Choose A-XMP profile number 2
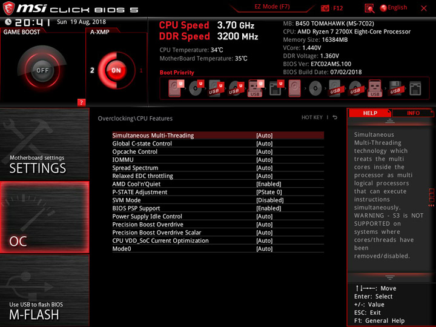The height and width of the screenshot is (327, 436). click(x=92, y=70)
